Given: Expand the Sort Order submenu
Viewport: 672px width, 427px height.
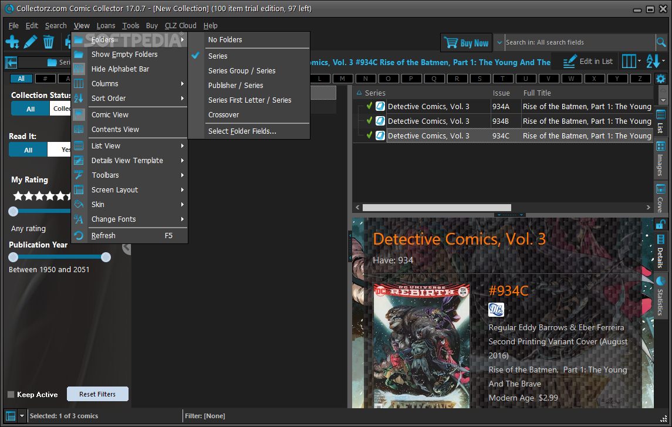Looking at the screenshot, I should (130, 98).
